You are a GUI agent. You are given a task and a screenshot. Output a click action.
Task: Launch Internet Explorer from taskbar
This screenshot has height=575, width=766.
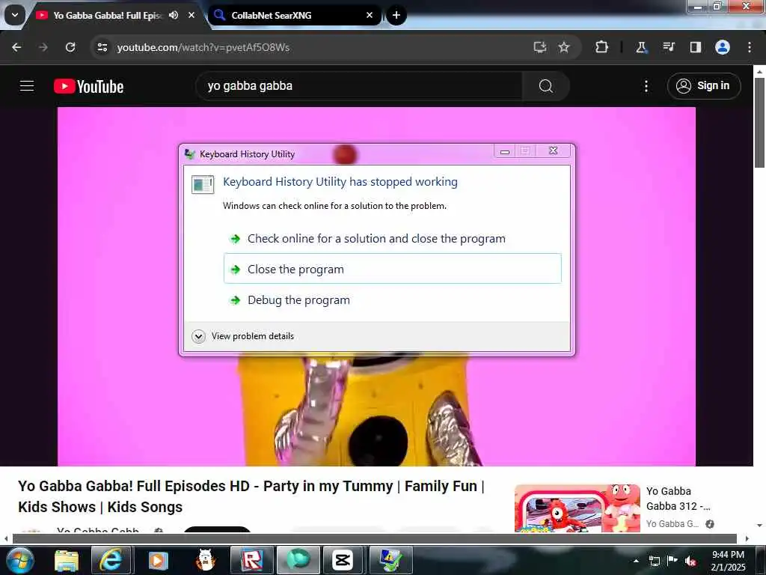tap(111, 560)
